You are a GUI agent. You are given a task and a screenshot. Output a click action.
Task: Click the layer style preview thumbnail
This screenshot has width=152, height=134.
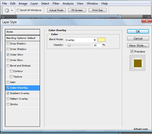[x=138, y=63]
